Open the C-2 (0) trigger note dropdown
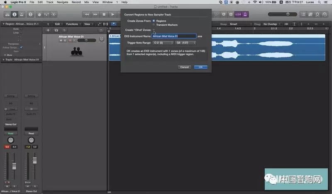Screen dimensions: 332x194 163,43
